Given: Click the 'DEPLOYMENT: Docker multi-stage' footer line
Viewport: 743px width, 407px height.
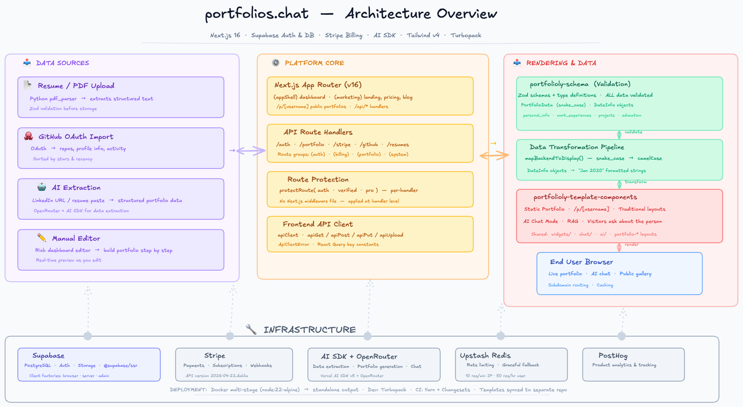Looking at the screenshot, I should click(368, 390).
